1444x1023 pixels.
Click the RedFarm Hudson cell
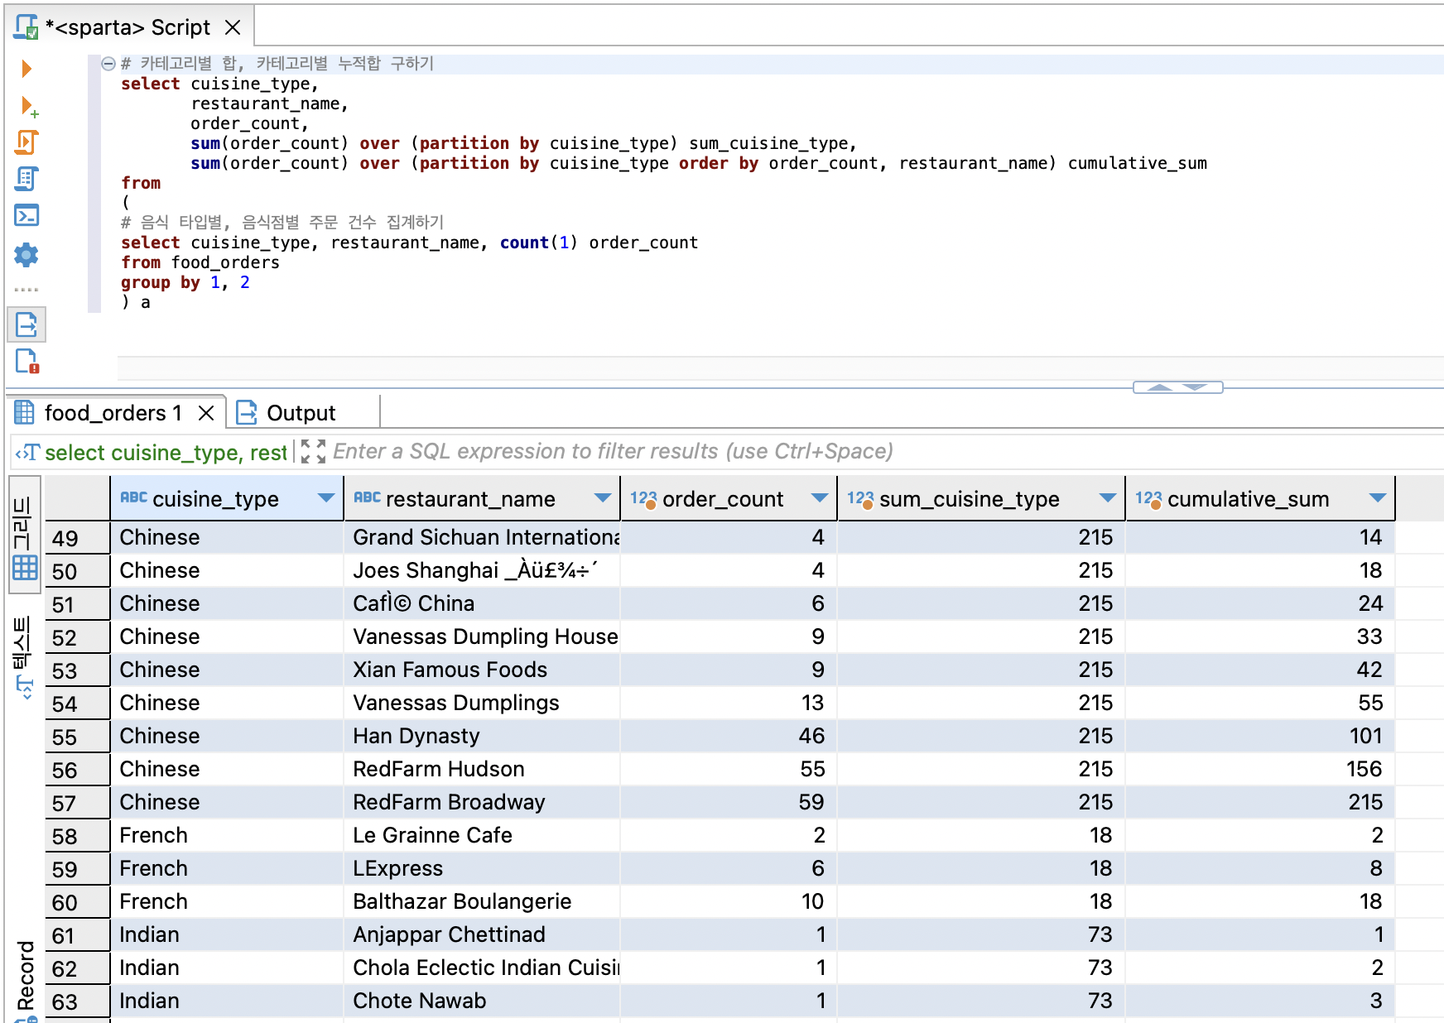(x=482, y=769)
